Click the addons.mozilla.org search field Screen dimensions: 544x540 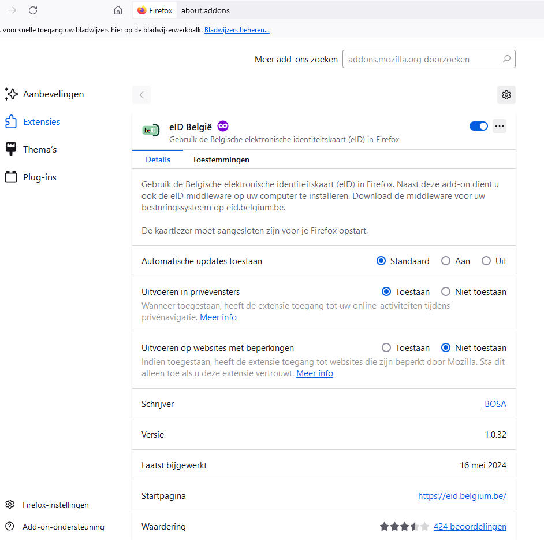click(x=422, y=59)
